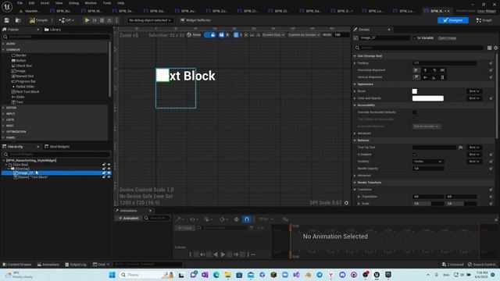Screen dimensions: 500x281
Task: Toggle the animation snapping magnet icon
Action: [x=247, y=219]
